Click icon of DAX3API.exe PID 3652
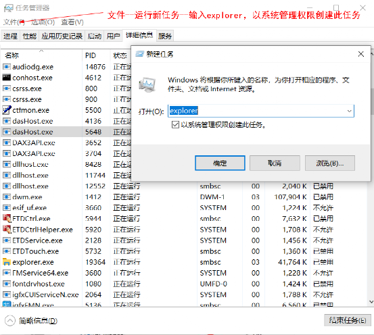 point(7,143)
